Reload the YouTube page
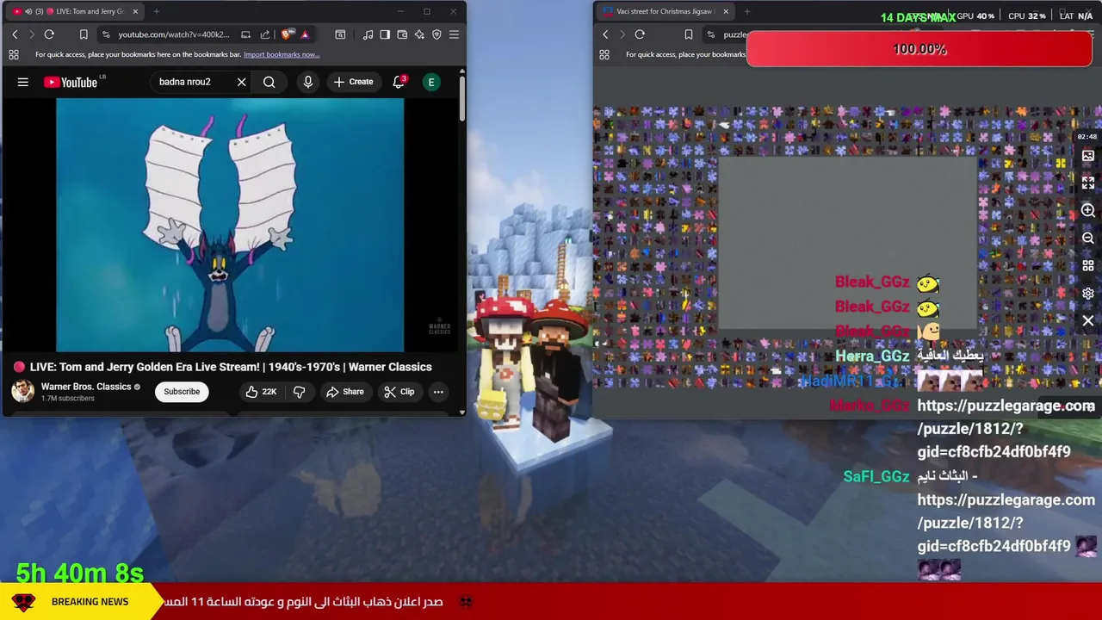Viewport: 1102px width, 620px height. click(x=49, y=34)
